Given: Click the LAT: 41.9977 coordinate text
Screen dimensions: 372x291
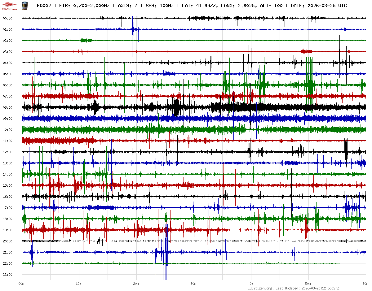Looking at the screenshot, I should pyautogui.click(x=200, y=6).
